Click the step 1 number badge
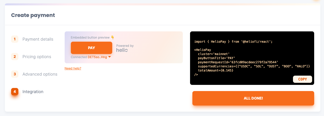This screenshot has width=324, height=116. point(15,39)
